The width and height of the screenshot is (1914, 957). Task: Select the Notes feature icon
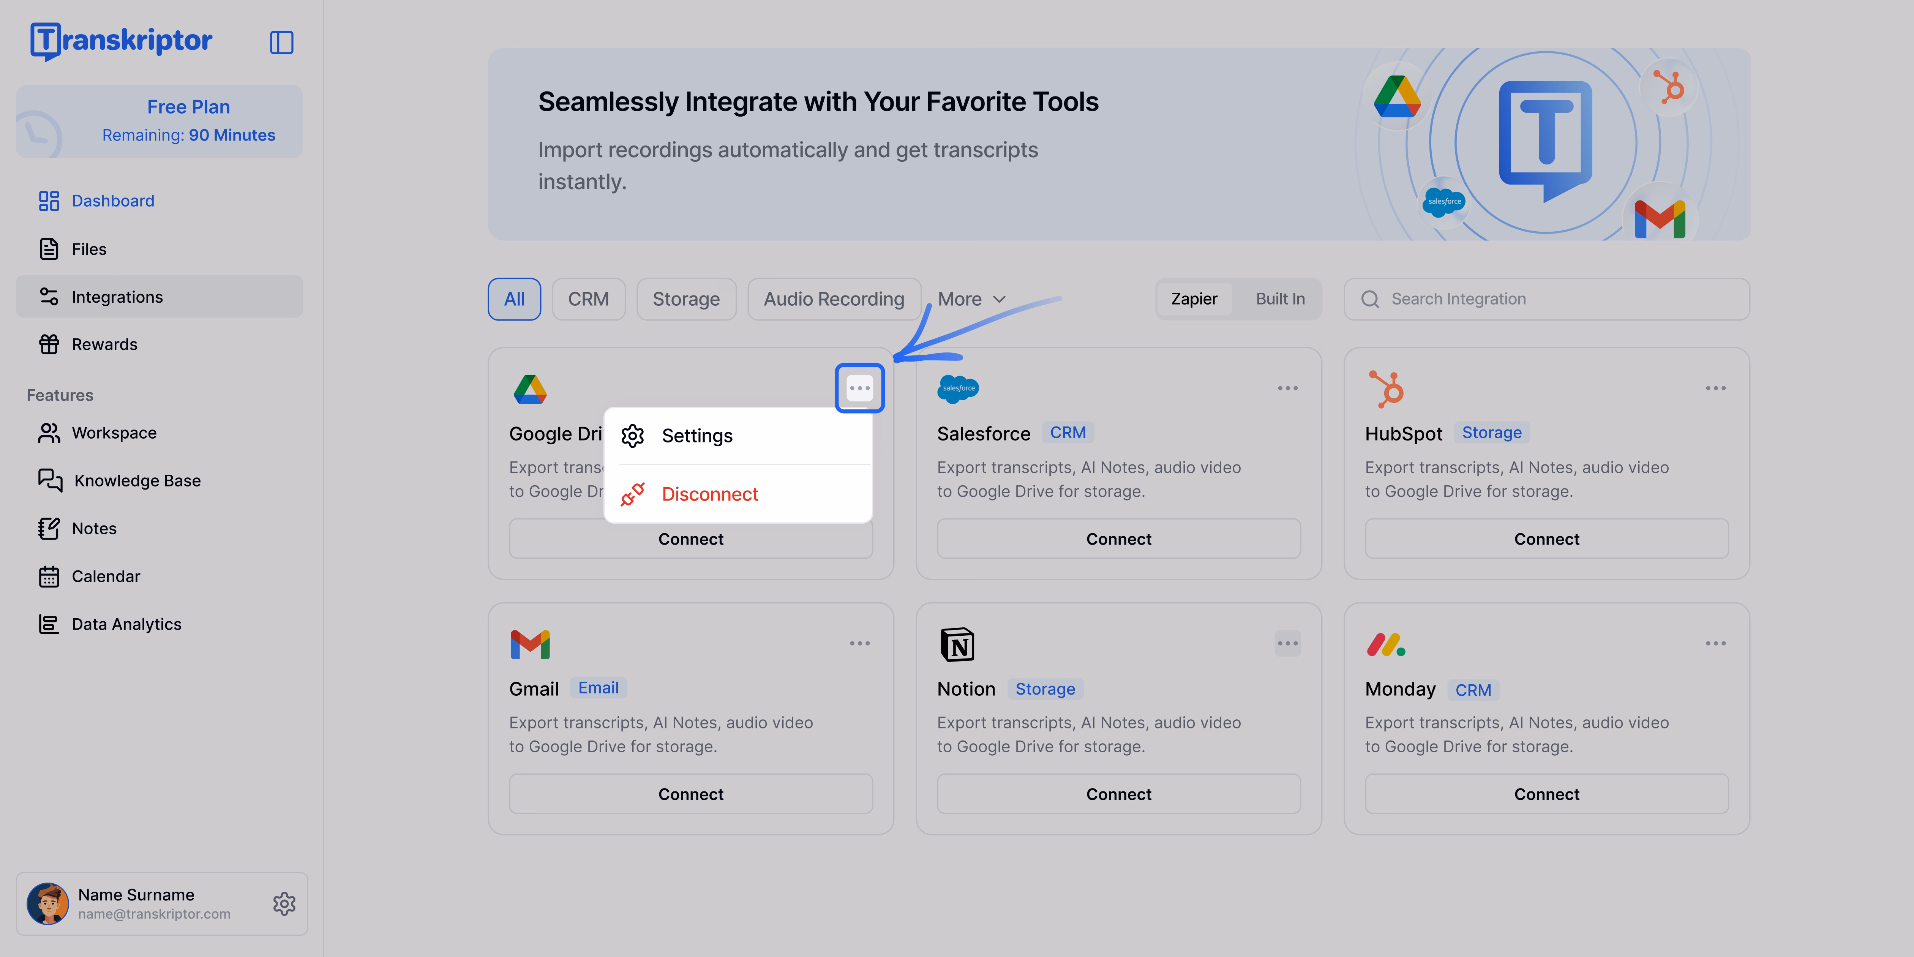click(x=49, y=527)
